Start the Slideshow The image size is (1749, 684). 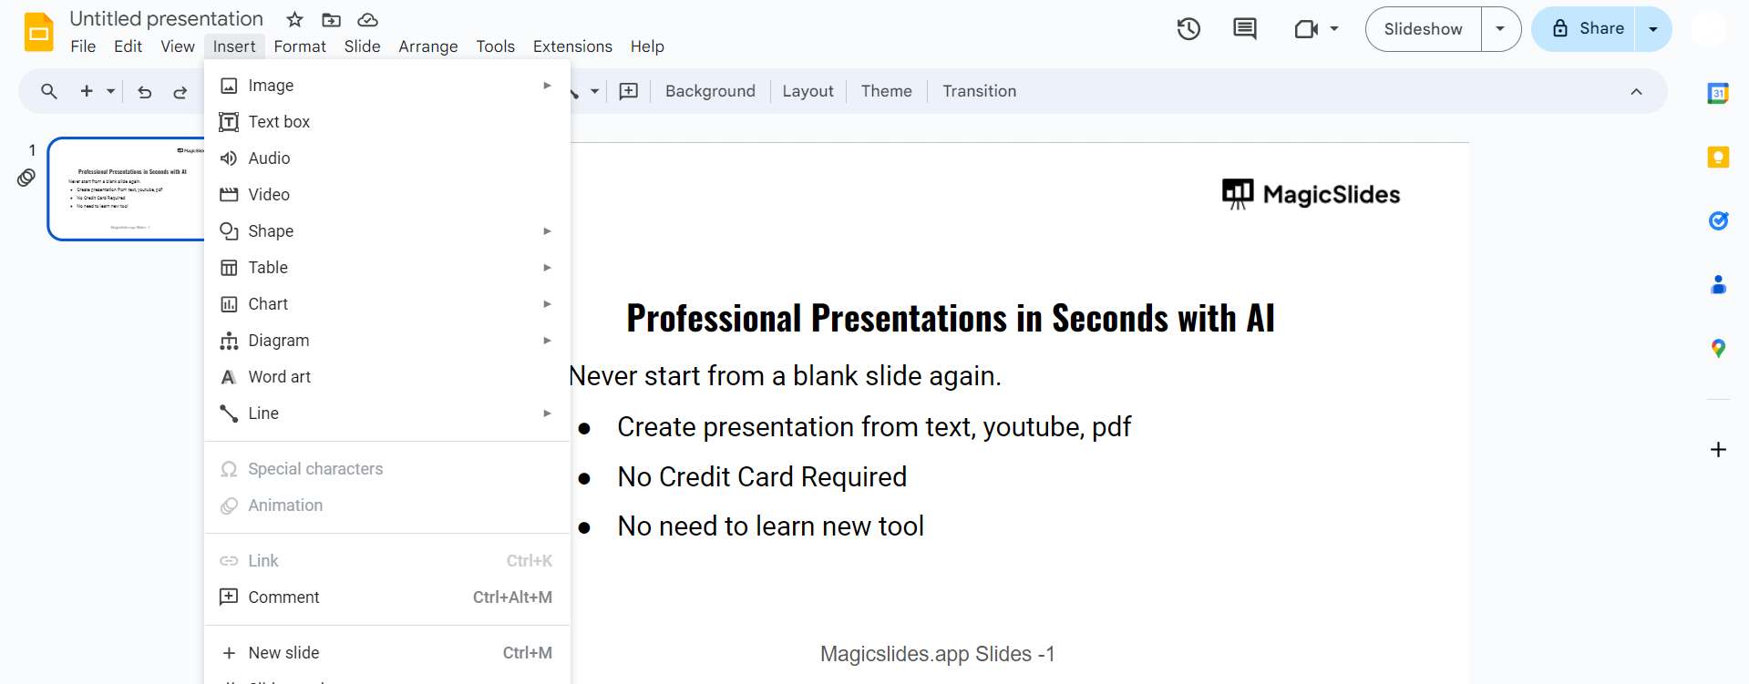click(x=1423, y=29)
